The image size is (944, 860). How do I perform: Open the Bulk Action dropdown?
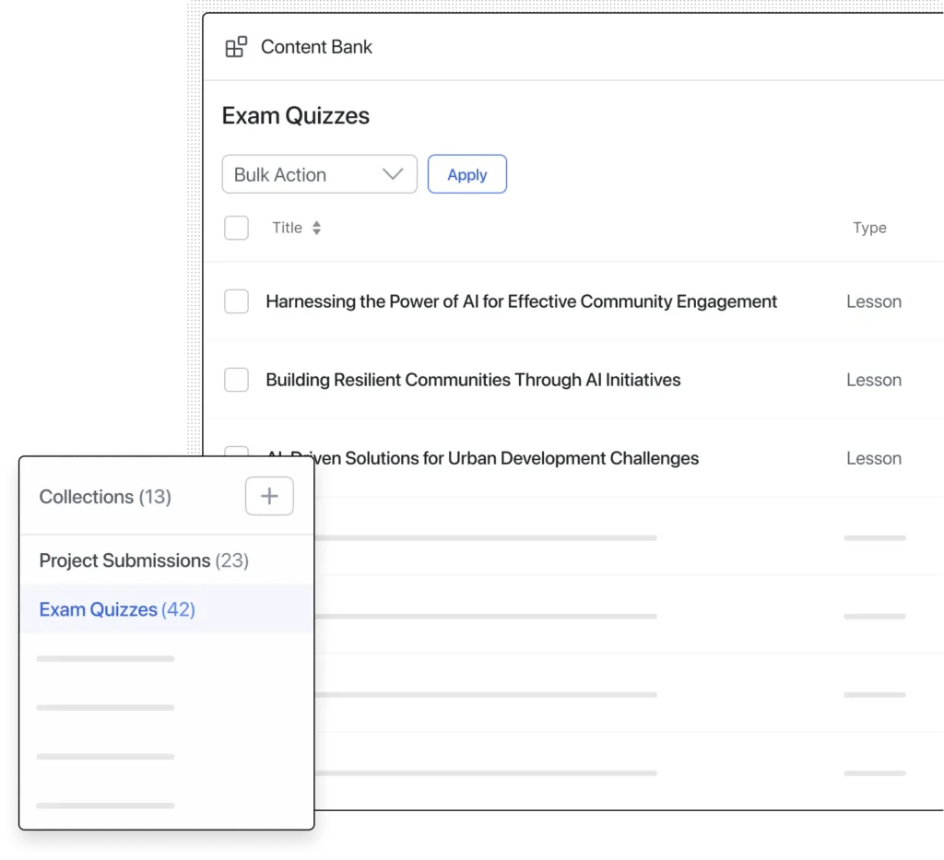click(319, 174)
